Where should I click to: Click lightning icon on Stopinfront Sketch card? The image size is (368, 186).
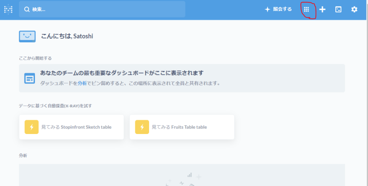[x=32, y=127]
